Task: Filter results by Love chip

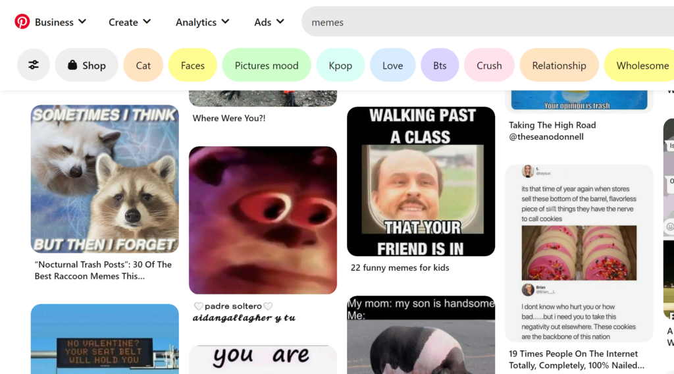Action: tap(392, 65)
